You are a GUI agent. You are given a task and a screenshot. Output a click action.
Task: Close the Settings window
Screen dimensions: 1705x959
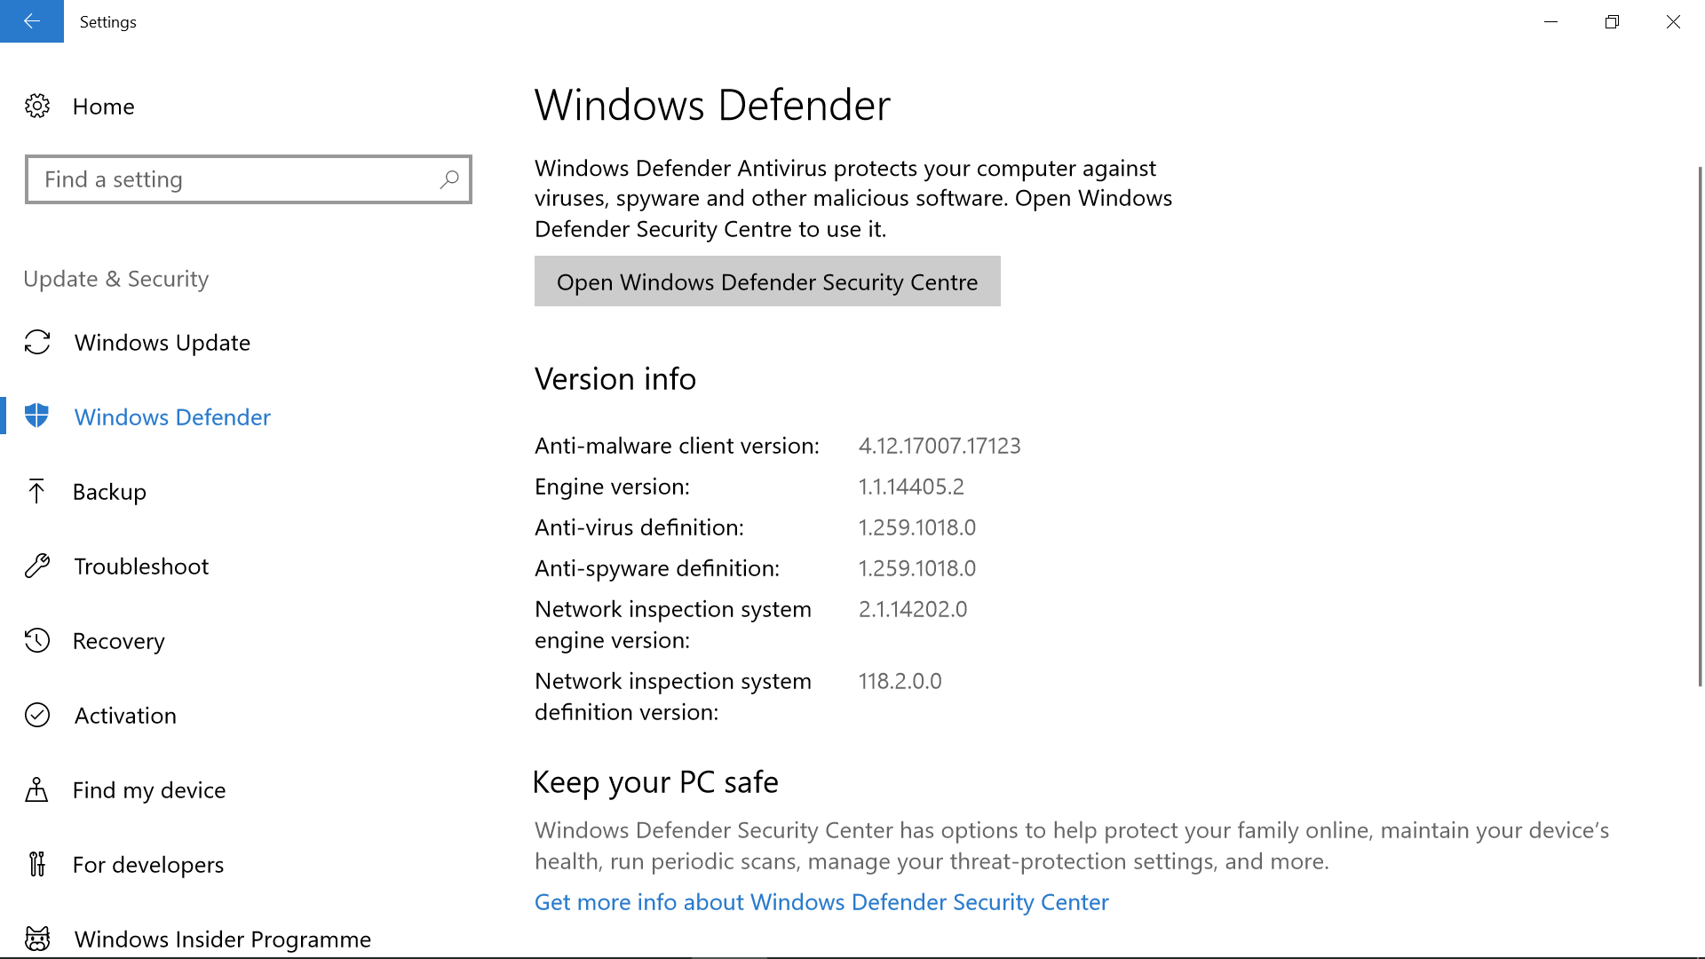(1673, 21)
